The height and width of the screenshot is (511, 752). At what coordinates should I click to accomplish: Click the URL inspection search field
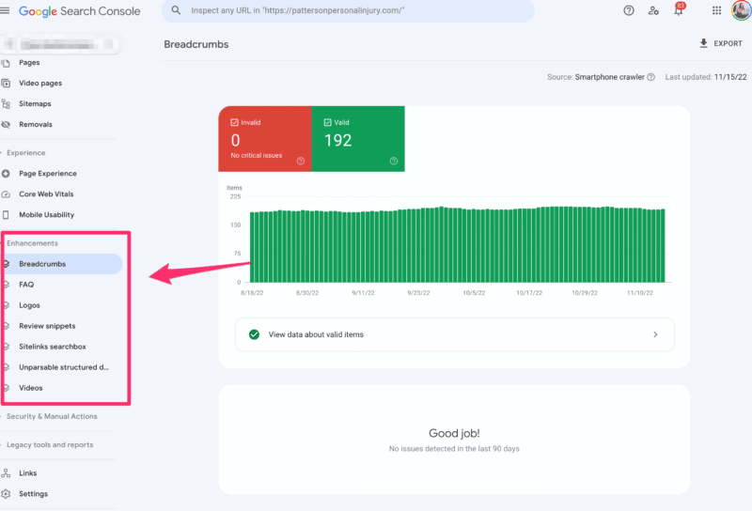348,11
